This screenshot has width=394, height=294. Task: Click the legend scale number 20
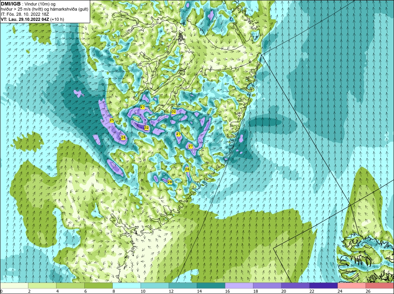[283, 291]
